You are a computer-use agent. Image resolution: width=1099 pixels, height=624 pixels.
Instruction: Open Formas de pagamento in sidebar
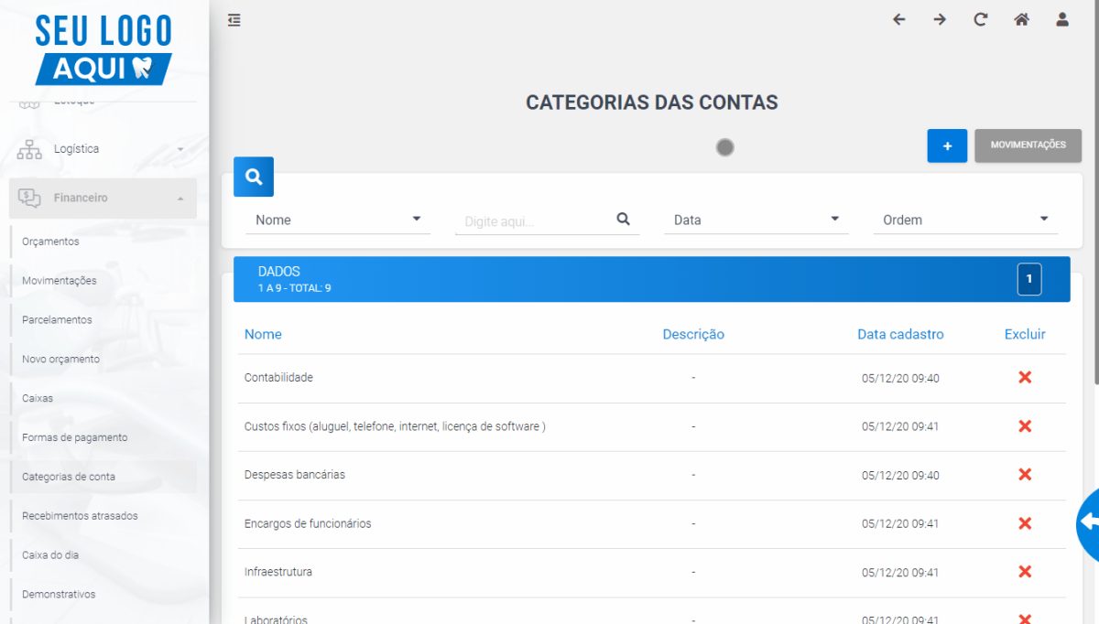[74, 437]
